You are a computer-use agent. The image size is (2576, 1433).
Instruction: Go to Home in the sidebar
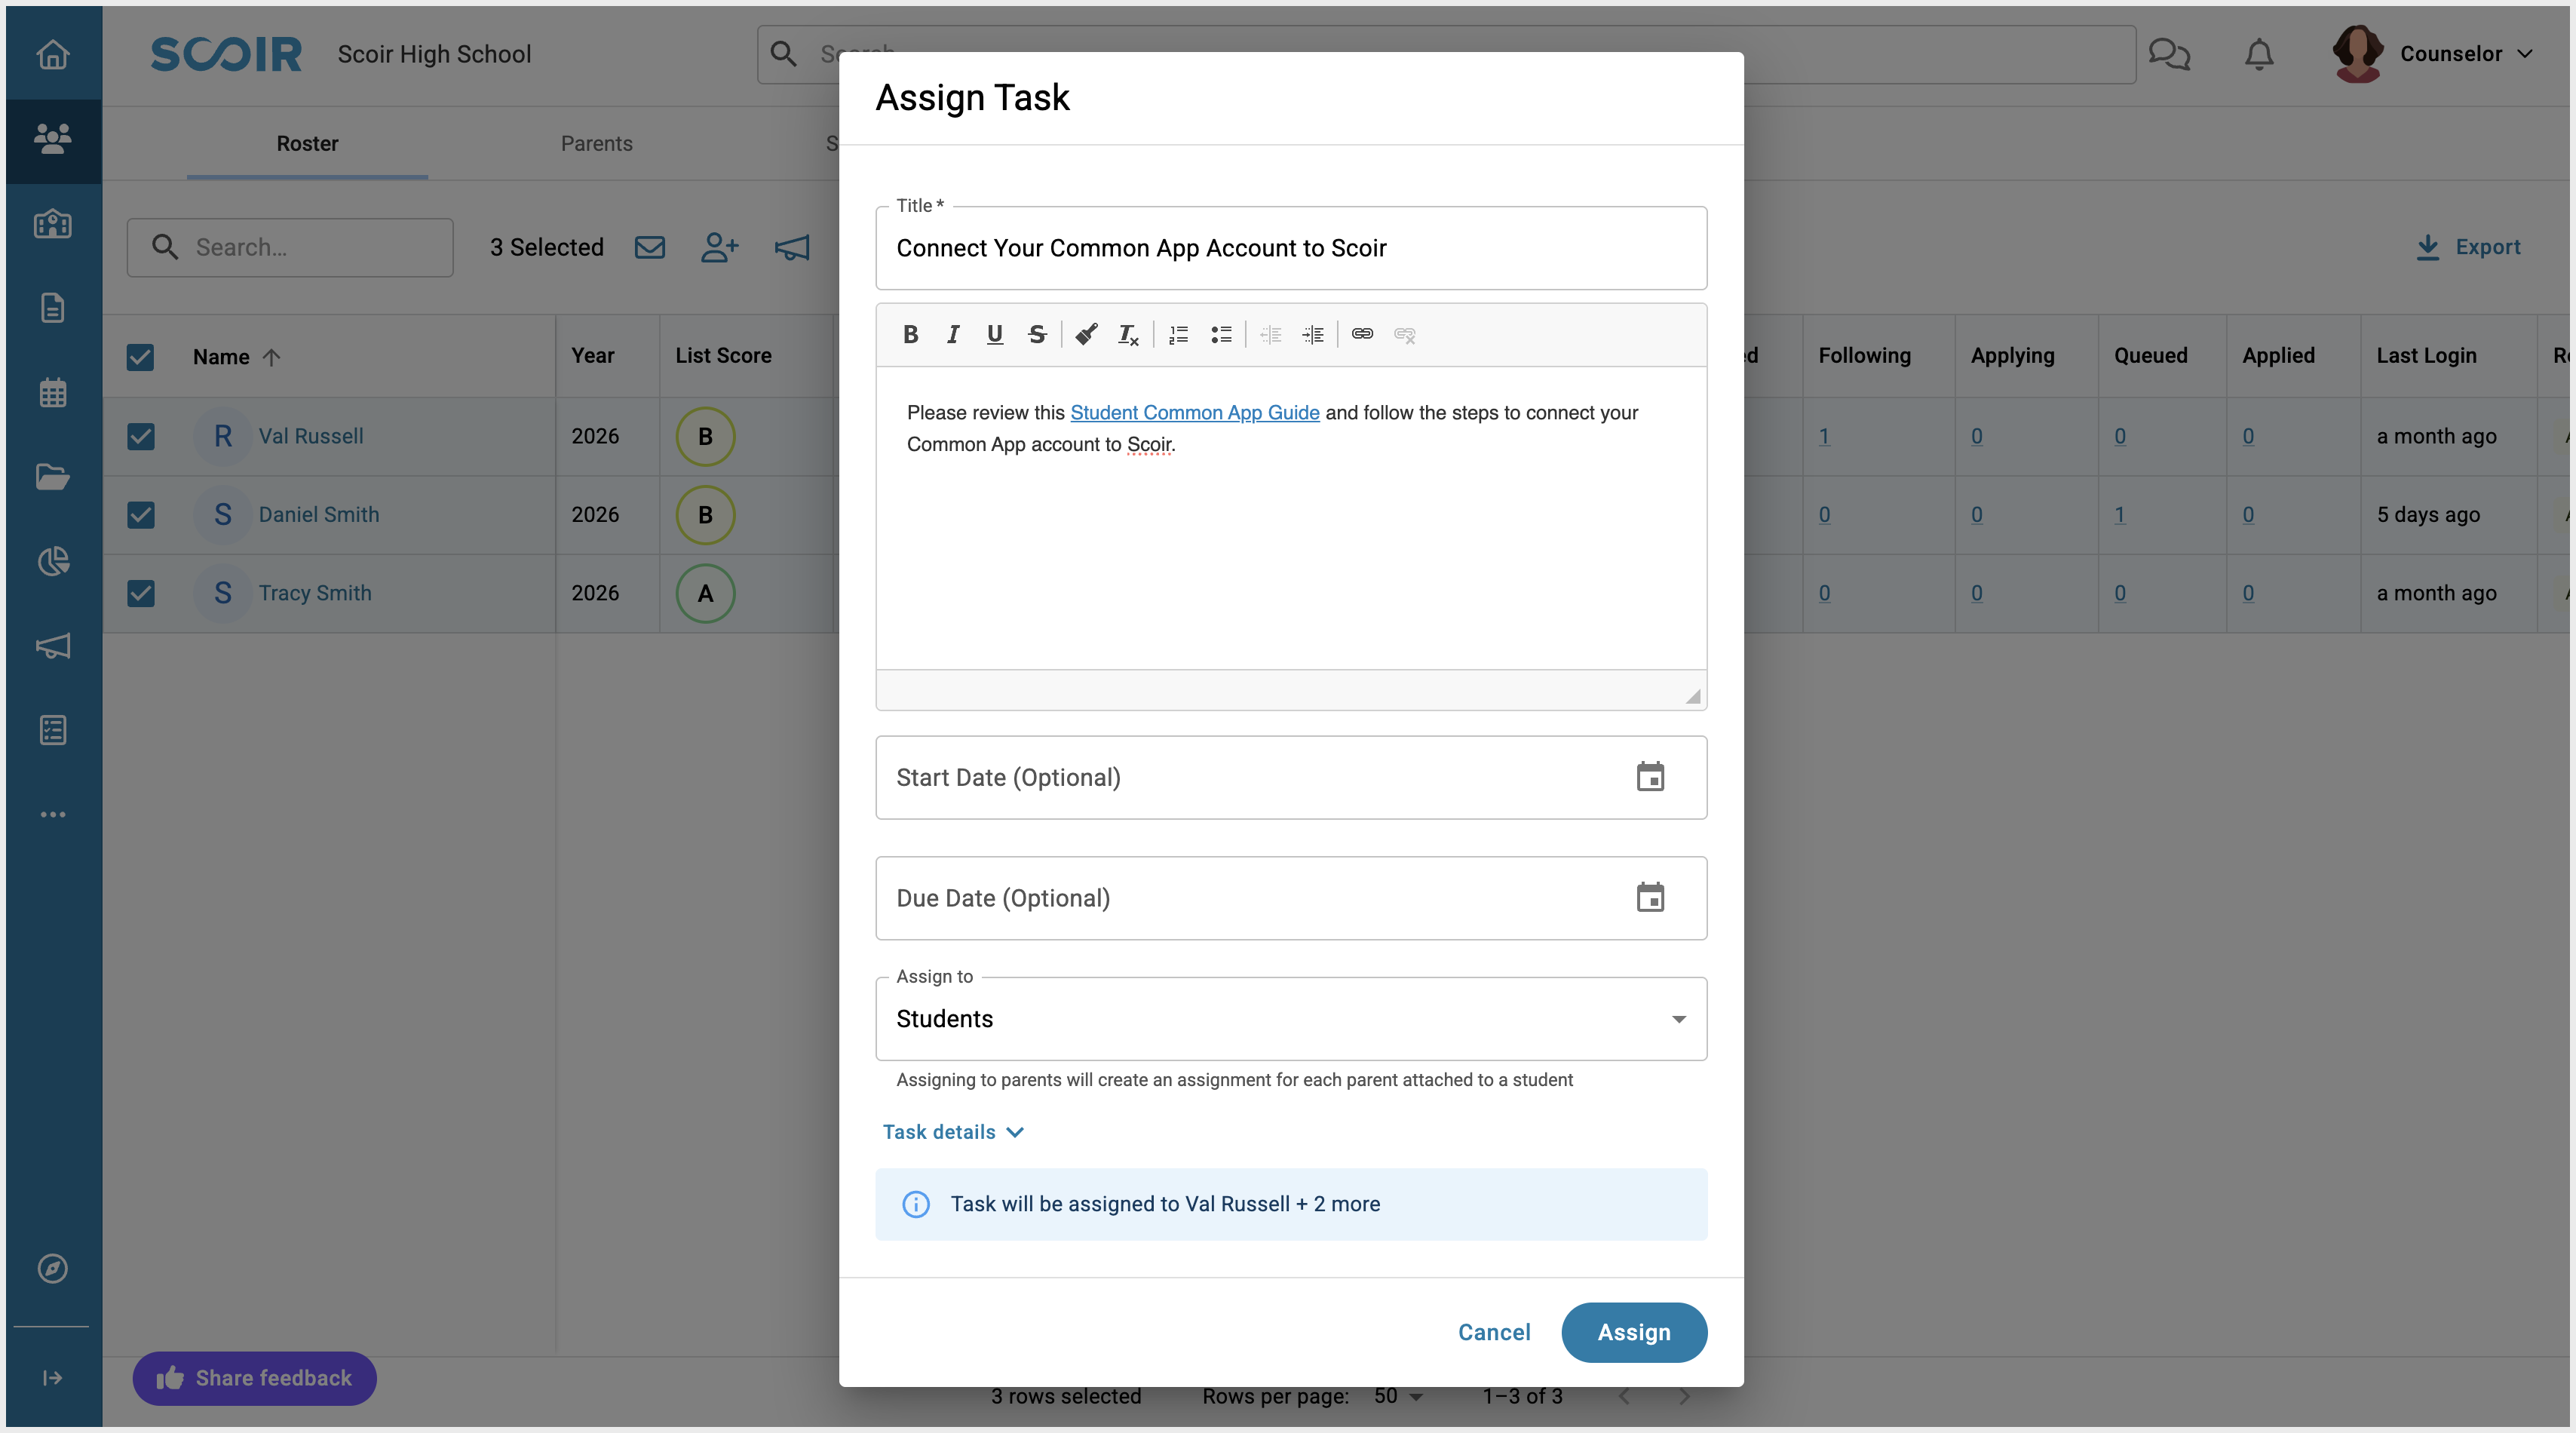click(53, 54)
